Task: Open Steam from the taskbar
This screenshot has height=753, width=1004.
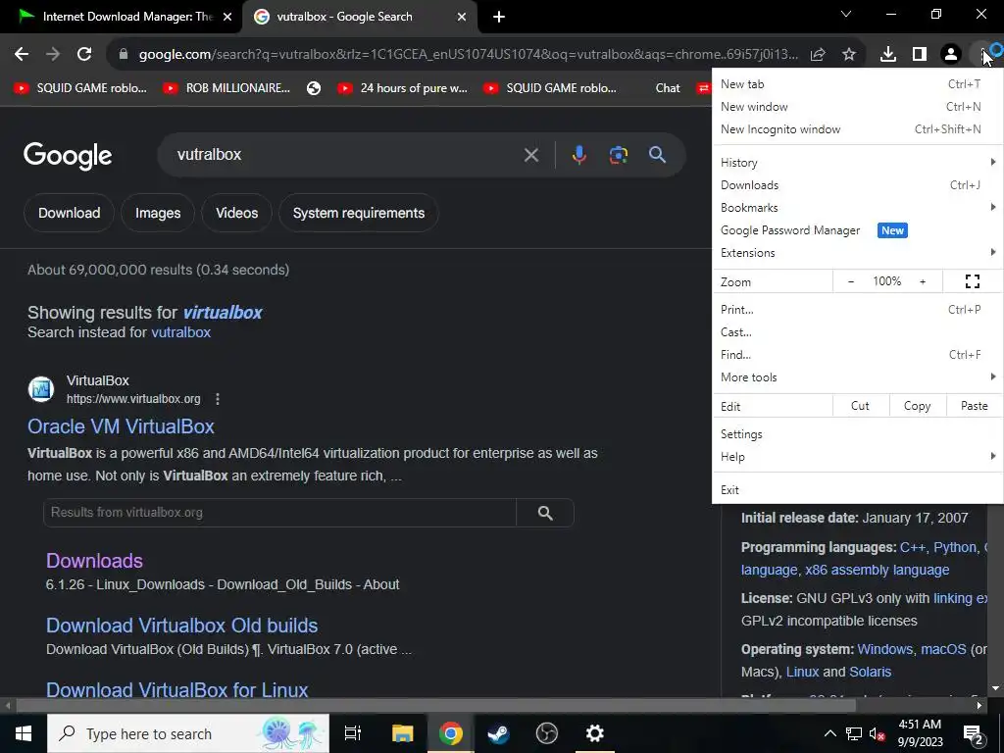Action: tap(498, 733)
